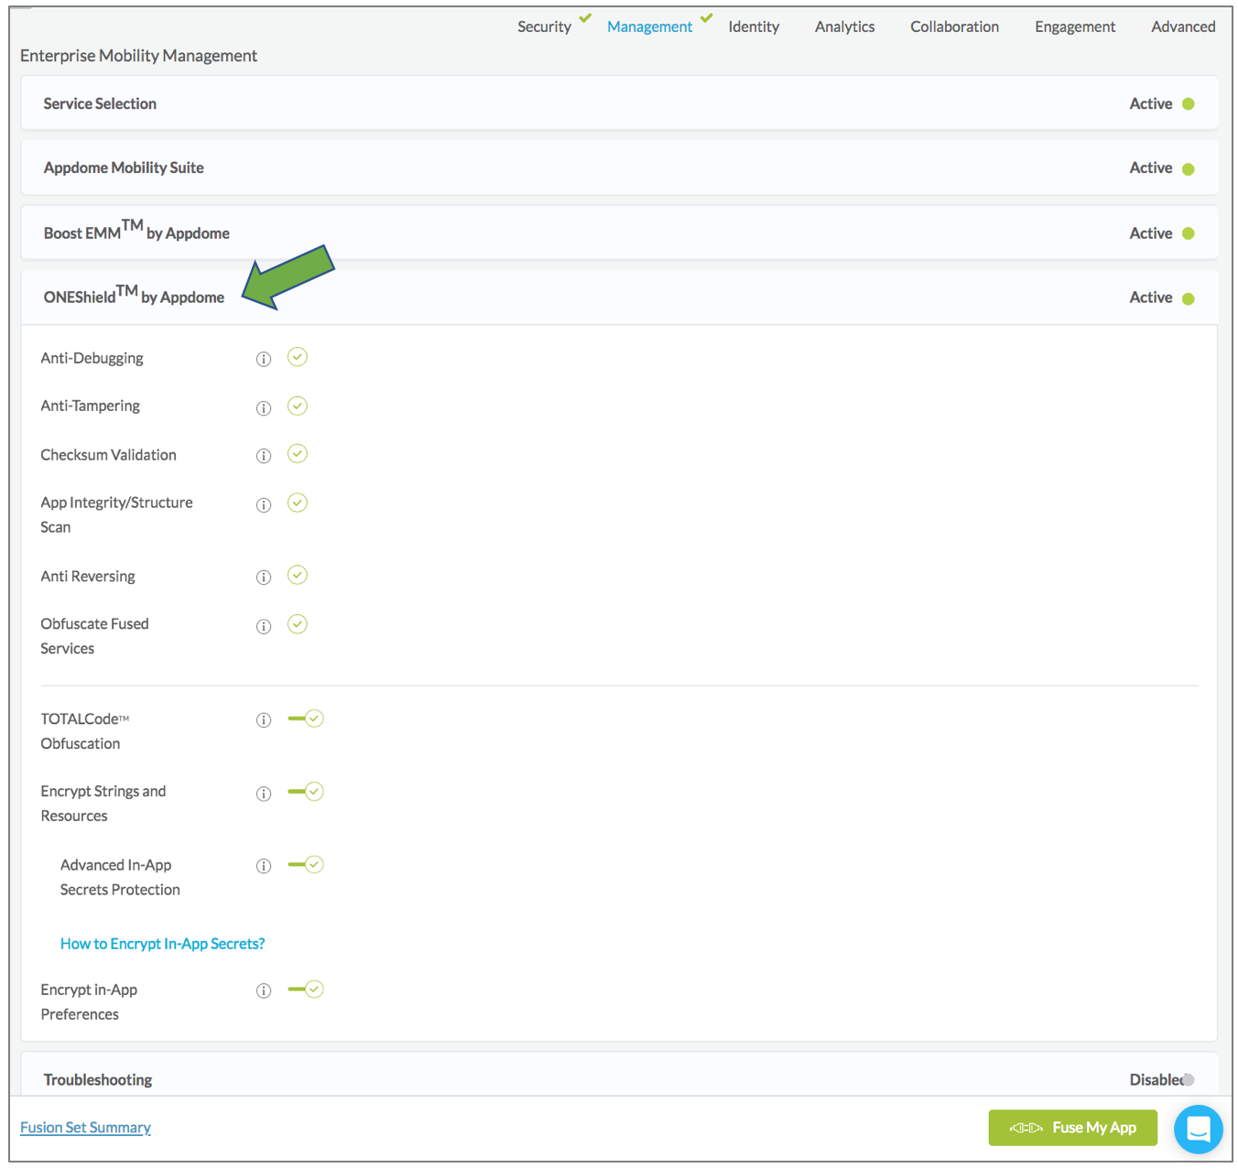
Task: Click Anti-Debugging enabled checkmark icon
Action: point(298,357)
